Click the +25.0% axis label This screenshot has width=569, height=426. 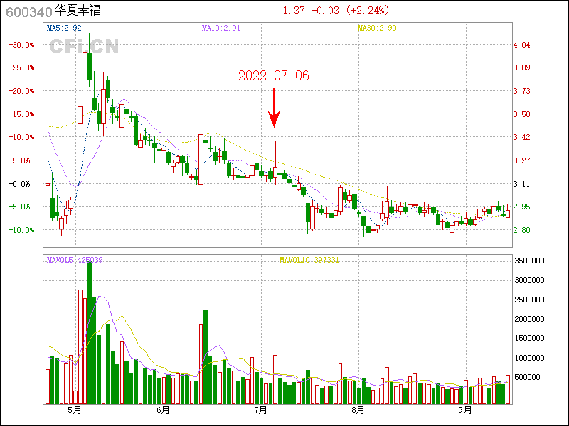[x=21, y=67]
